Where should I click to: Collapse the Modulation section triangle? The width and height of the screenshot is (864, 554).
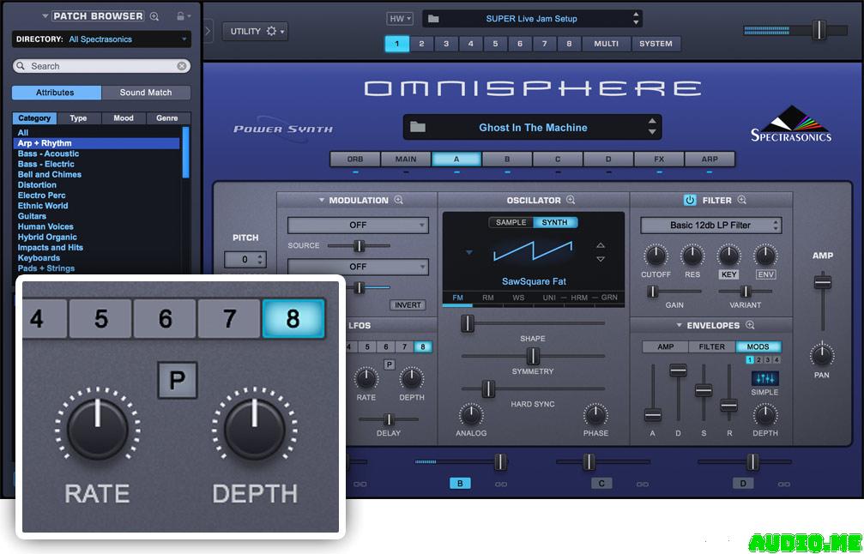(x=321, y=201)
